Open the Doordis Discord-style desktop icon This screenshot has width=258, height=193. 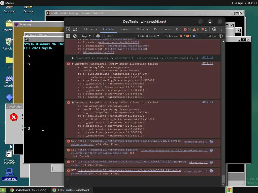[9, 82]
